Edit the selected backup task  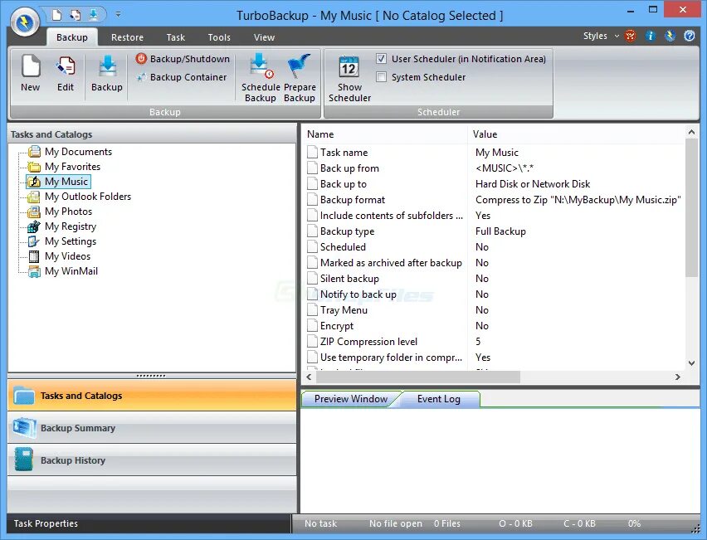click(x=66, y=74)
